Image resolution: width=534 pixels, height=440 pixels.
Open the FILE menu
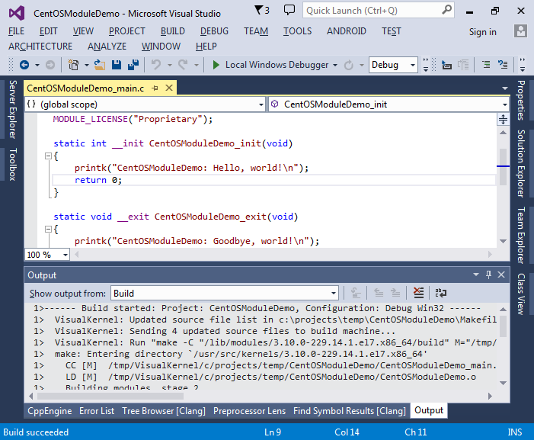click(16, 31)
